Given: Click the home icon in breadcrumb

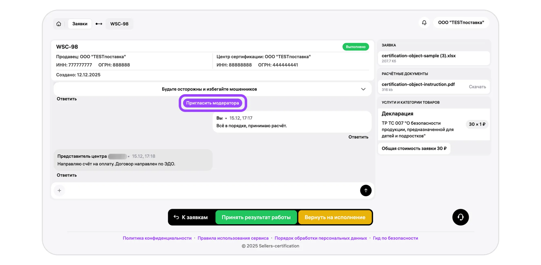Looking at the screenshot, I should point(59,24).
